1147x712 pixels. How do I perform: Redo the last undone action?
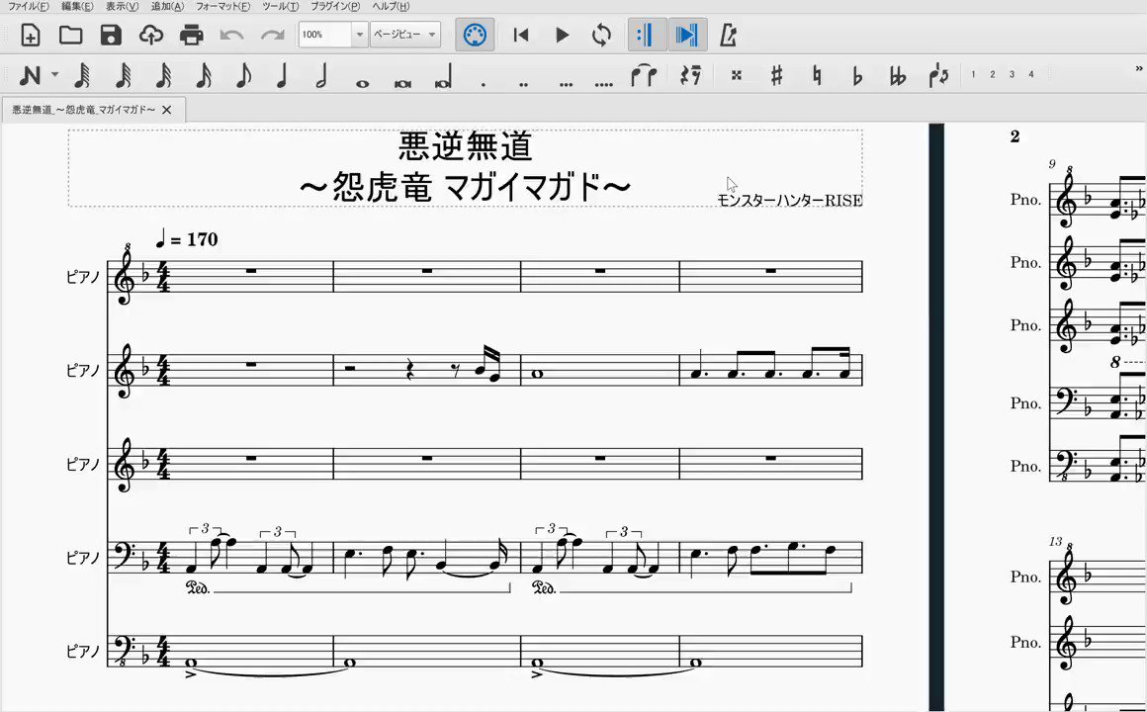[272, 35]
